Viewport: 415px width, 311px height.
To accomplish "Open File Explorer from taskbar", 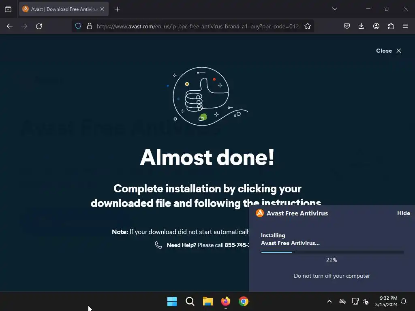I will pyautogui.click(x=208, y=301).
